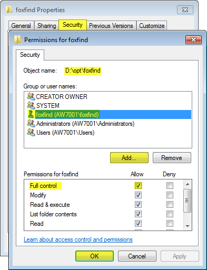Viewport: 207px width, 270px height.
Task: Select the CREATOR OWNER group icon
Action: (x=31, y=96)
